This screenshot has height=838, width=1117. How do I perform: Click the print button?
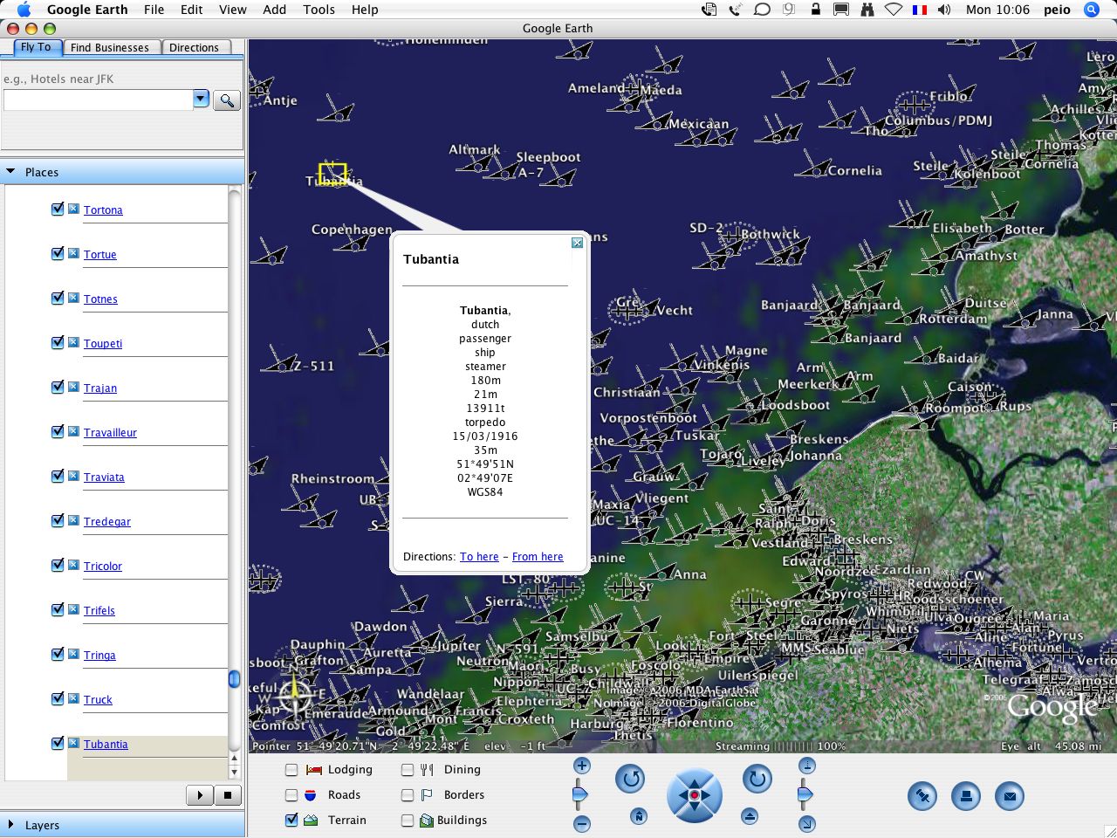coord(965,795)
